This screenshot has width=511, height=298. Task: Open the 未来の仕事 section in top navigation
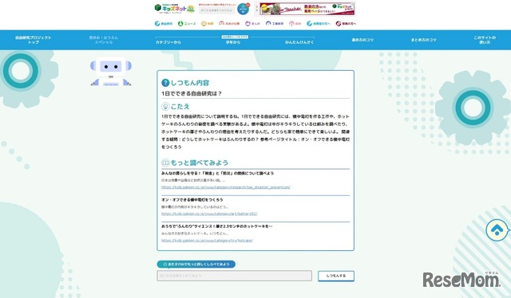click(229, 23)
